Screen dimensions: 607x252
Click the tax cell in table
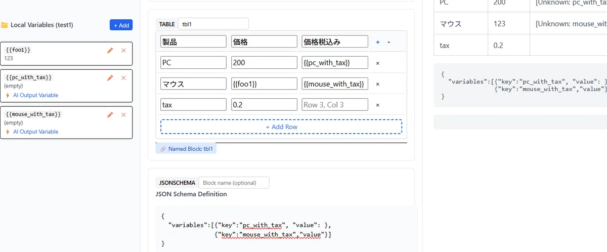pyautogui.click(x=193, y=104)
